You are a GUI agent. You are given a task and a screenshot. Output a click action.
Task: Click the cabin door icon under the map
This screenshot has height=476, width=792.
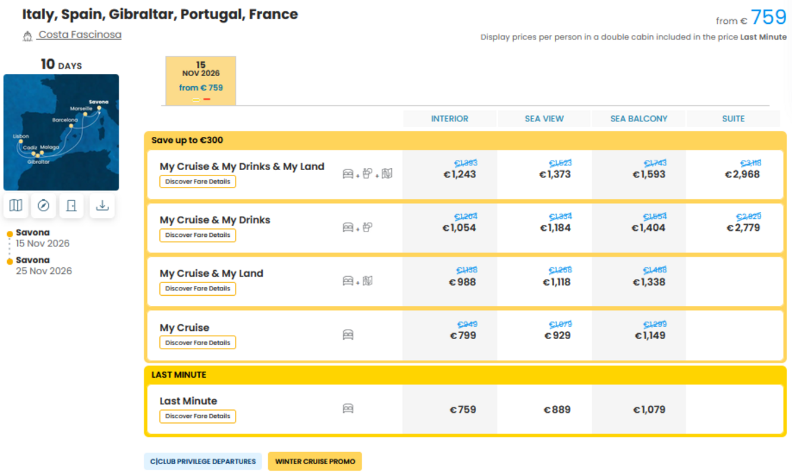click(71, 206)
